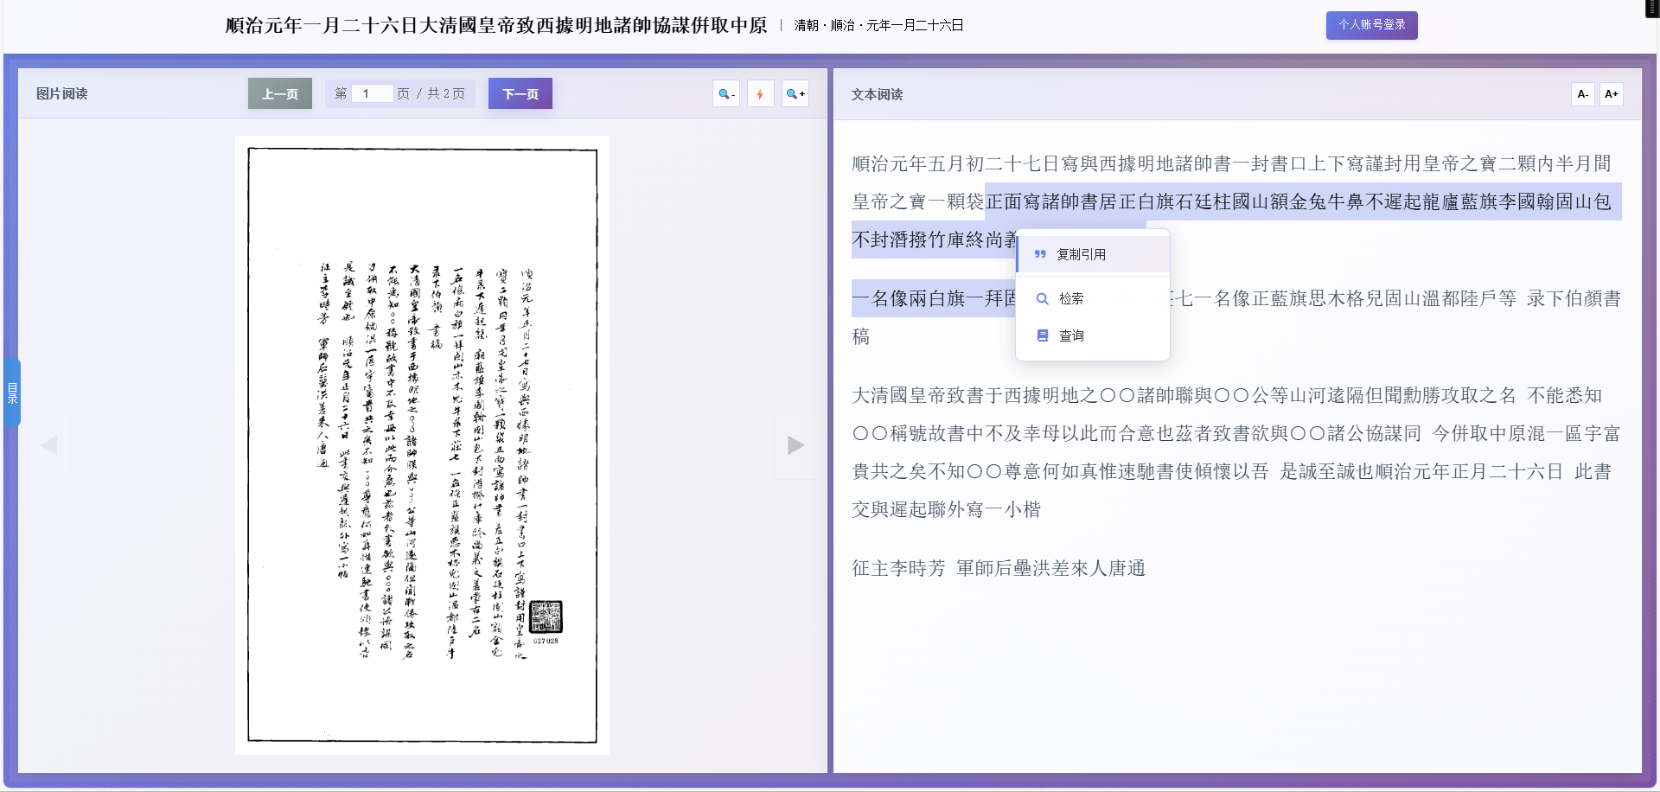
Task: Click the seal stamp on the scanned page
Action: coord(547,617)
